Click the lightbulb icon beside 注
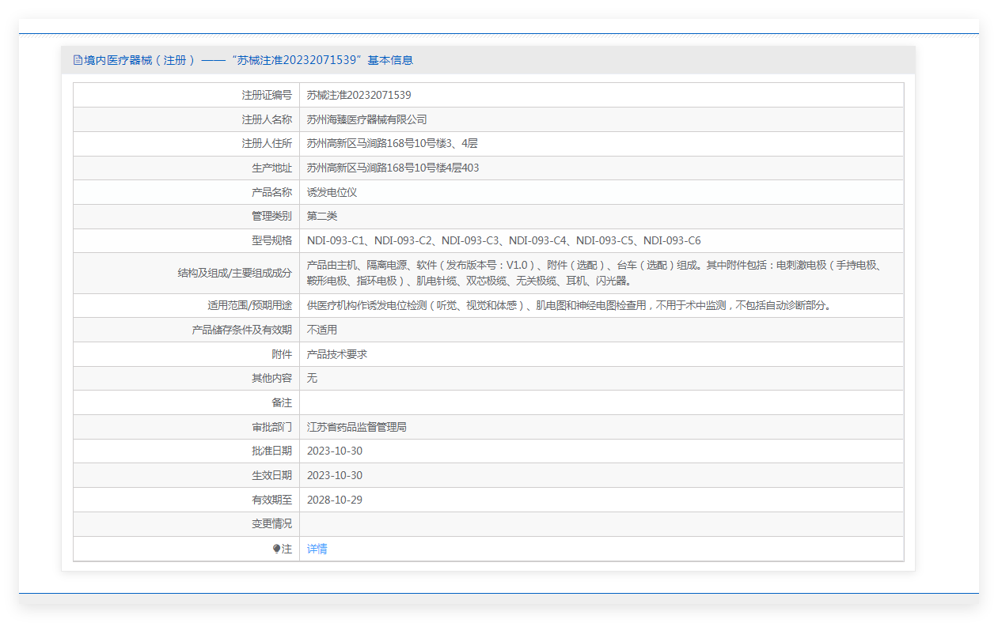The image size is (998, 623). click(x=276, y=549)
